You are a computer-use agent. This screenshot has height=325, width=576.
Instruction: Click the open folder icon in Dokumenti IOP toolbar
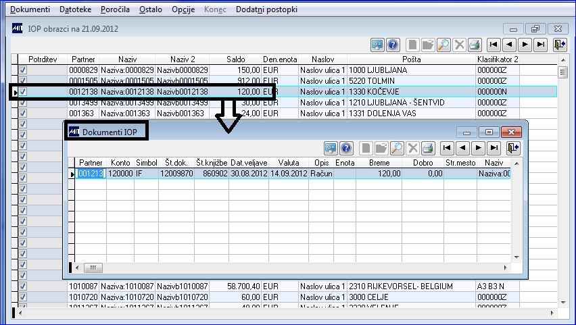381,148
